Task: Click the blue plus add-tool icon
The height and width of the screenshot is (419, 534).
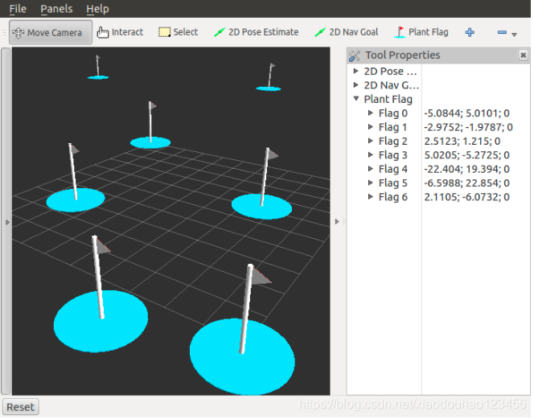Action: (x=470, y=33)
